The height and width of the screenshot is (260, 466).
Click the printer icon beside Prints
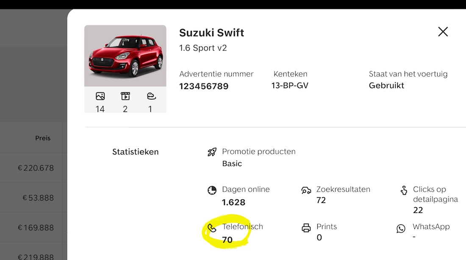click(x=306, y=228)
